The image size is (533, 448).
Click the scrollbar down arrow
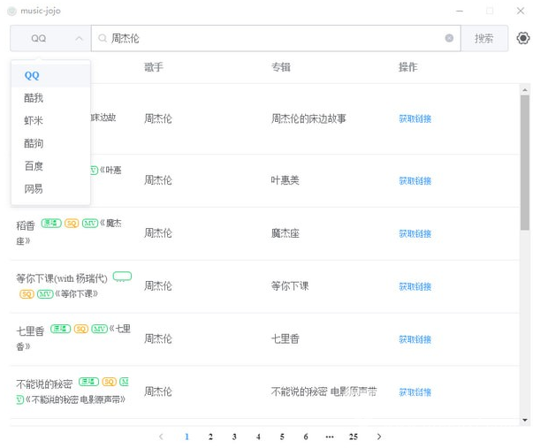pos(525,420)
